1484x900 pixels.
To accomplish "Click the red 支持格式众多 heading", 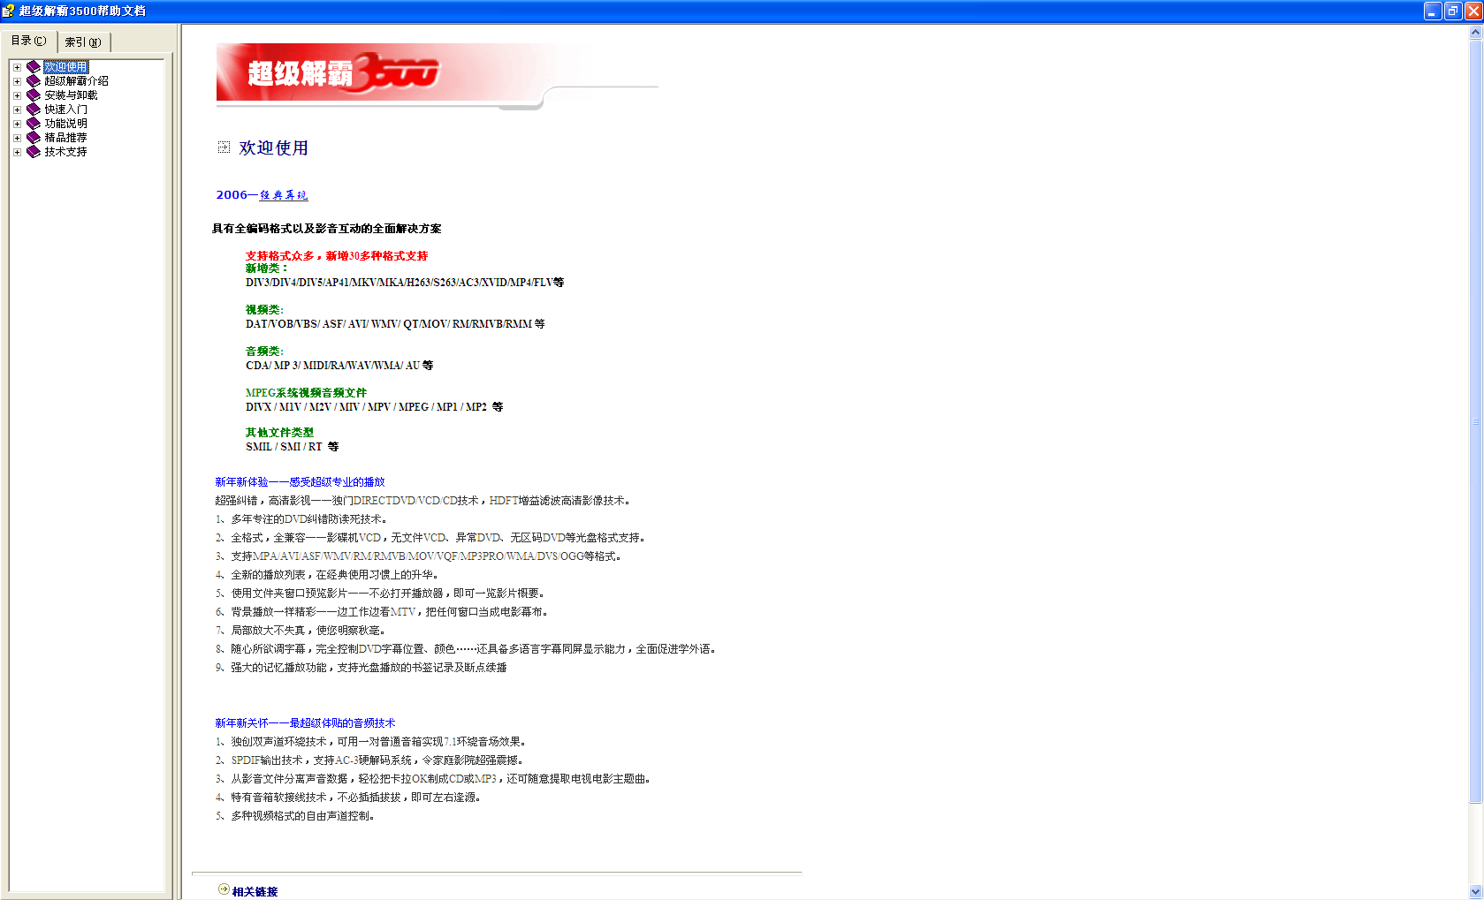I will 337,256.
